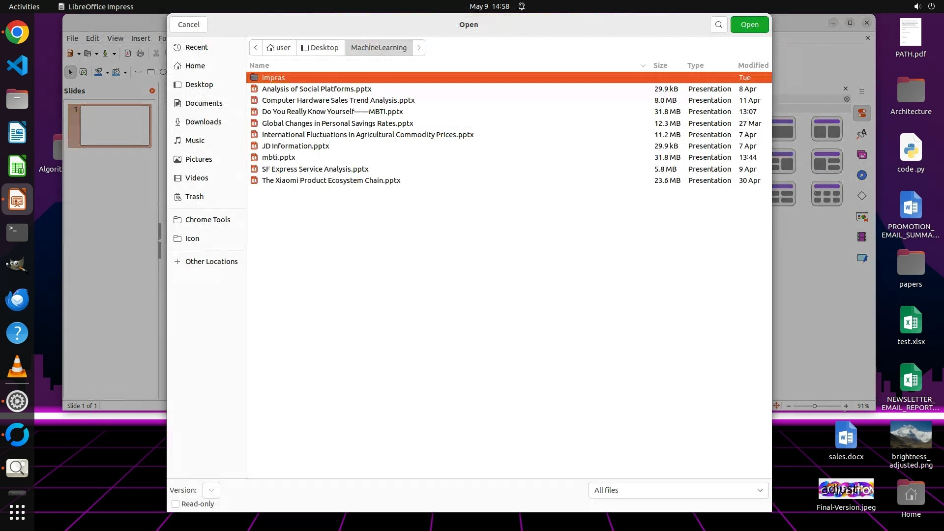The image size is (944, 531).
Task: Open the Edit menu
Action: 92,38
